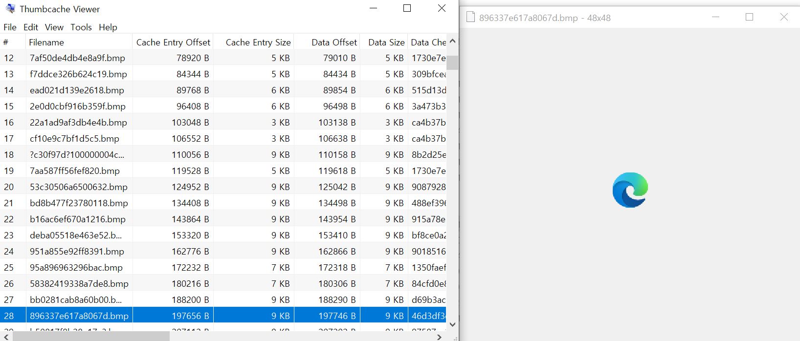Image resolution: width=800 pixels, height=341 pixels.
Task: Select row cf10e9c7bf1d5c5.bmp
Action: tap(223, 138)
